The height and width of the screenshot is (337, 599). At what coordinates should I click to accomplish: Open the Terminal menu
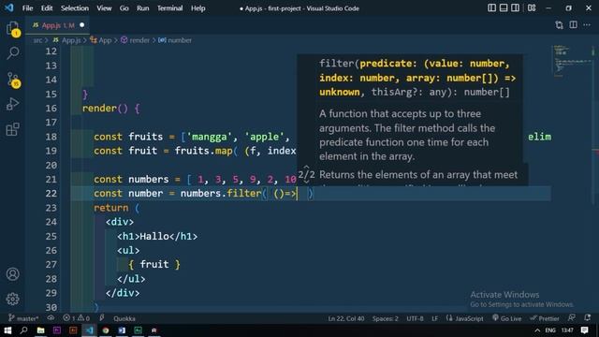tap(169, 8)
